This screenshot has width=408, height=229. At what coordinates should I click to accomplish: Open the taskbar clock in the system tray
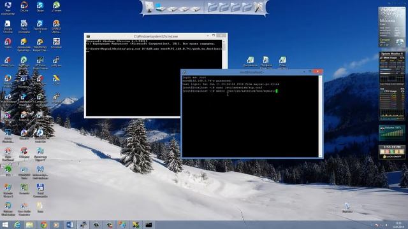tap(398, 225)
